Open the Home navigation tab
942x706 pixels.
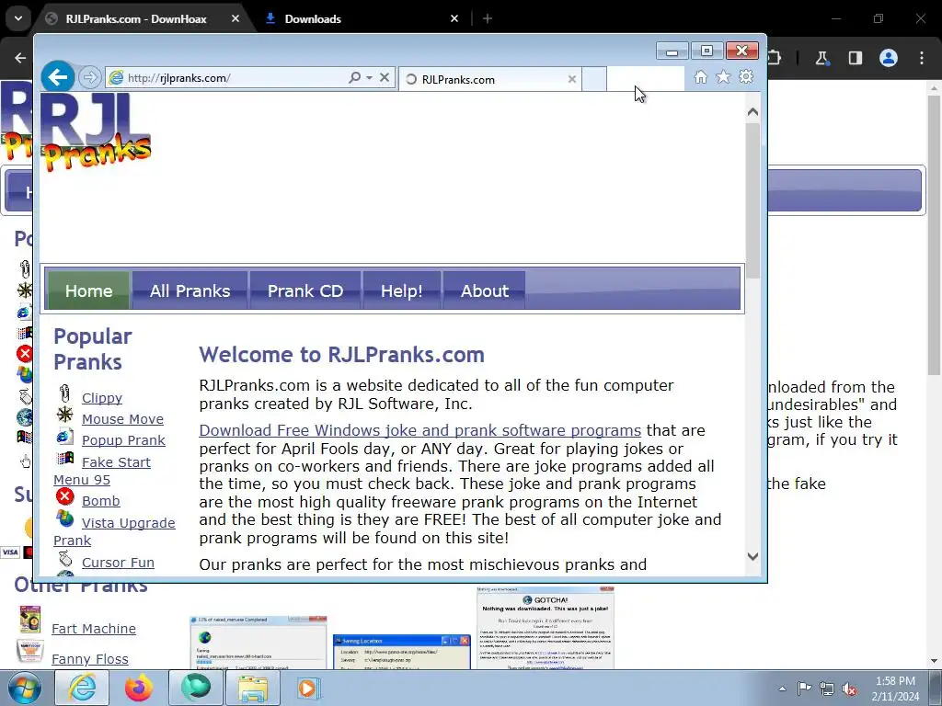89,290
